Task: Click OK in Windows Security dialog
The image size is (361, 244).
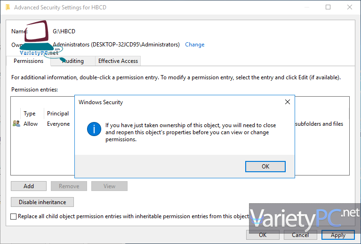Action: [x=265, y=166]
